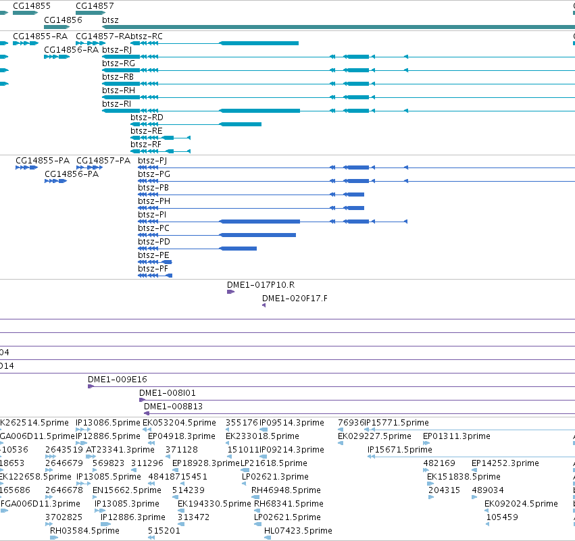The image size is (575, 541).
Task: Select protein label btsz-PE
Action: click(153, 255)
